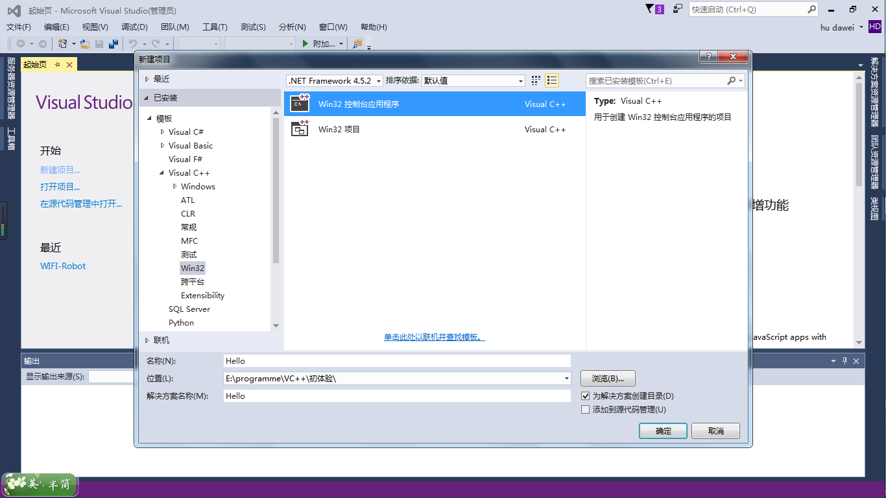Close the 起始页 tab
Viewport: 886px width, 498px height.
(x=69, y=64)
